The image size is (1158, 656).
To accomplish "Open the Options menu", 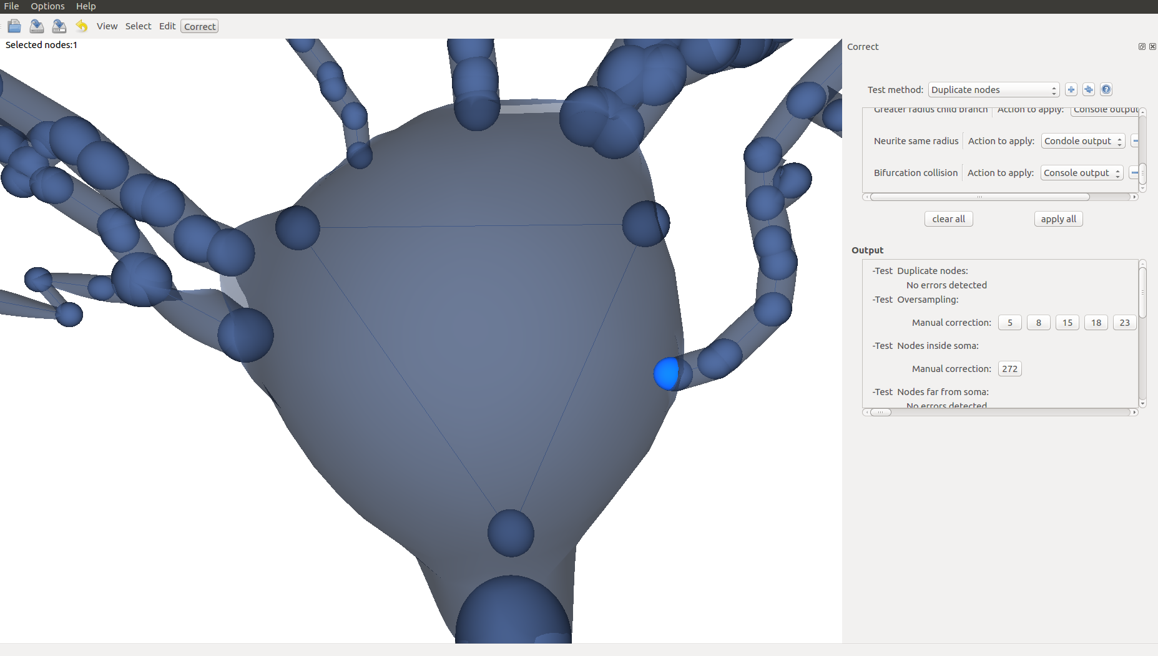I will (x=47, y=6).
